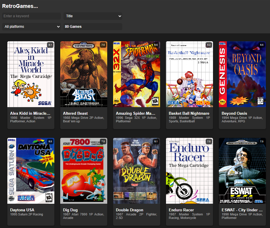Click the 8.5 rating badge on Daytona USA

[50, 141]
